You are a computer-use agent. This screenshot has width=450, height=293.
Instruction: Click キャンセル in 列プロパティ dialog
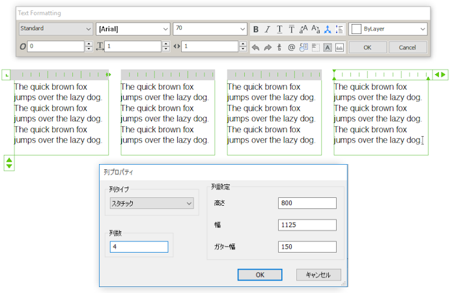click(318, 275)
